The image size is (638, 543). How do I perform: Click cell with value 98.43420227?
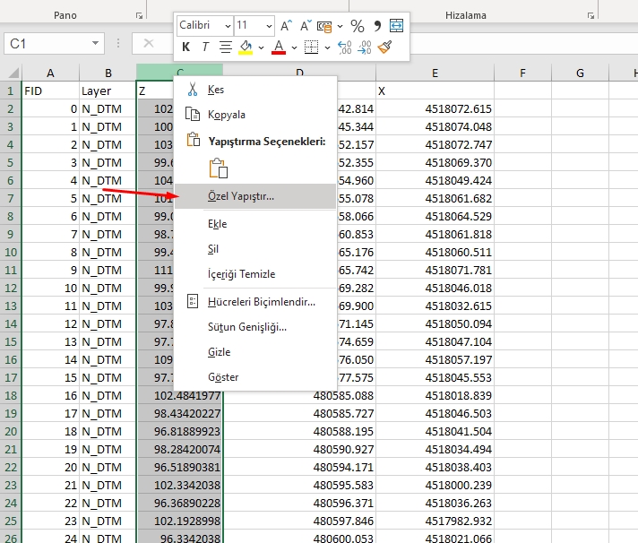(180, 413)
